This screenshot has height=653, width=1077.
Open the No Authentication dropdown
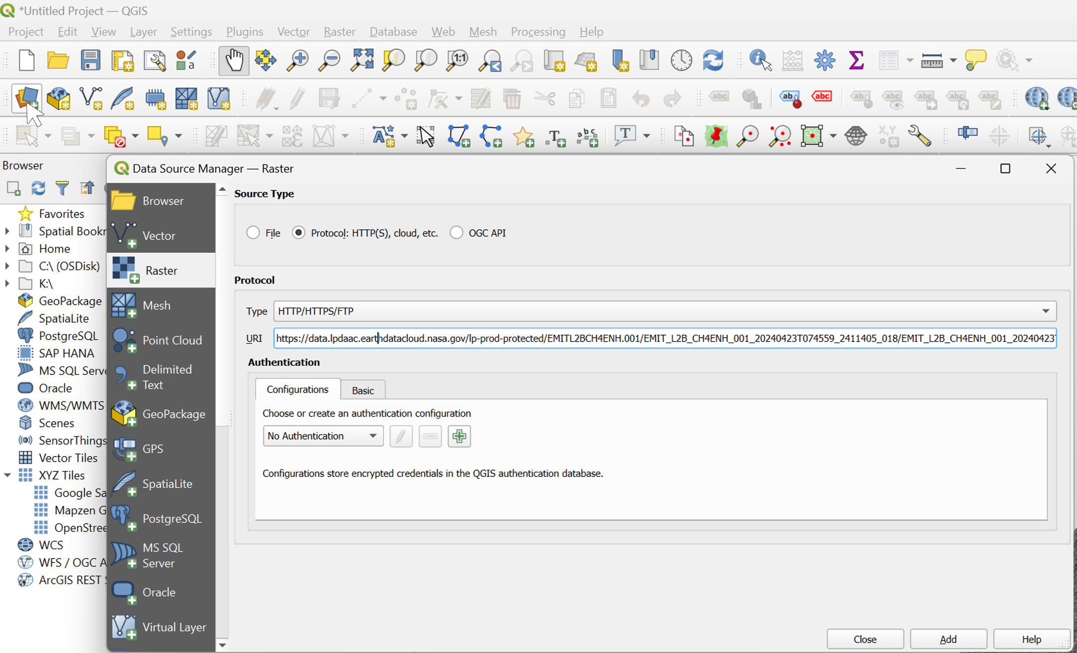pos(323,436)
